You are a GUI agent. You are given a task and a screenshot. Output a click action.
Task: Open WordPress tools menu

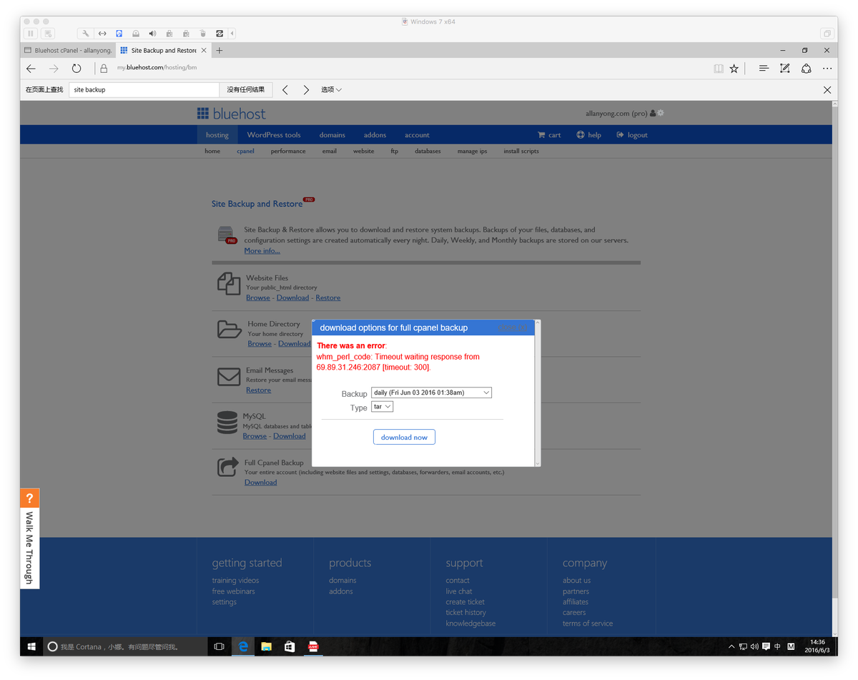click(x=274, y=135)
